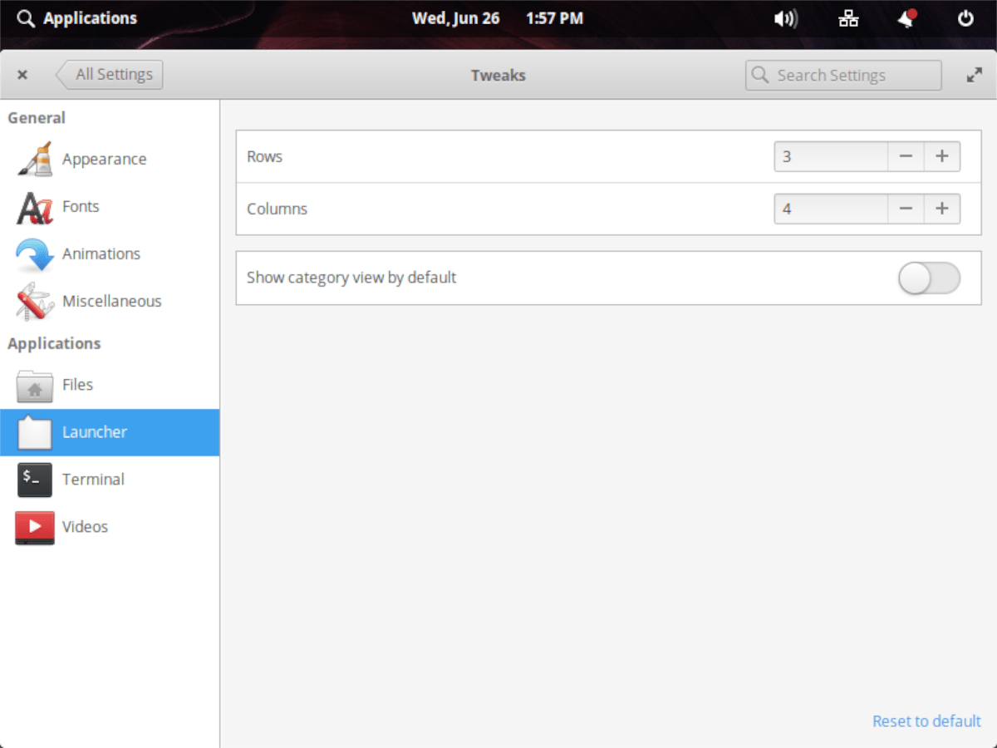
Task: Open the date and time calendar
Action: click(x=497, y=18)
